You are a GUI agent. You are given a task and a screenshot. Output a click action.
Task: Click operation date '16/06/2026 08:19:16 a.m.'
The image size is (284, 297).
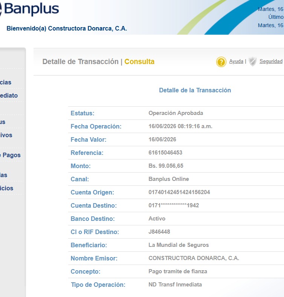tap(180, 126)
